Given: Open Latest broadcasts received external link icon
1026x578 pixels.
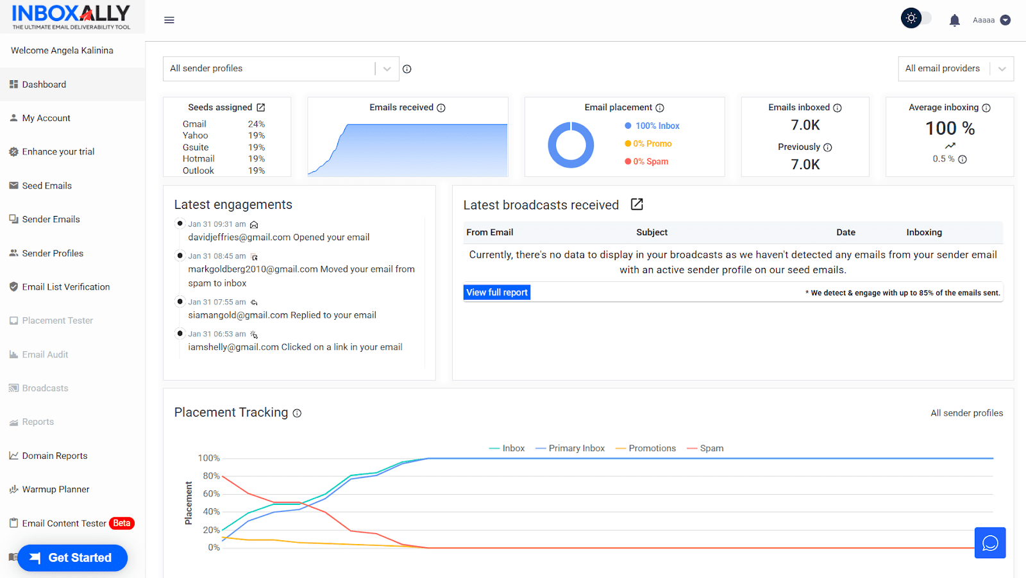Looking at the screenshot, I should pyautogui.click(x=637, y=204).
